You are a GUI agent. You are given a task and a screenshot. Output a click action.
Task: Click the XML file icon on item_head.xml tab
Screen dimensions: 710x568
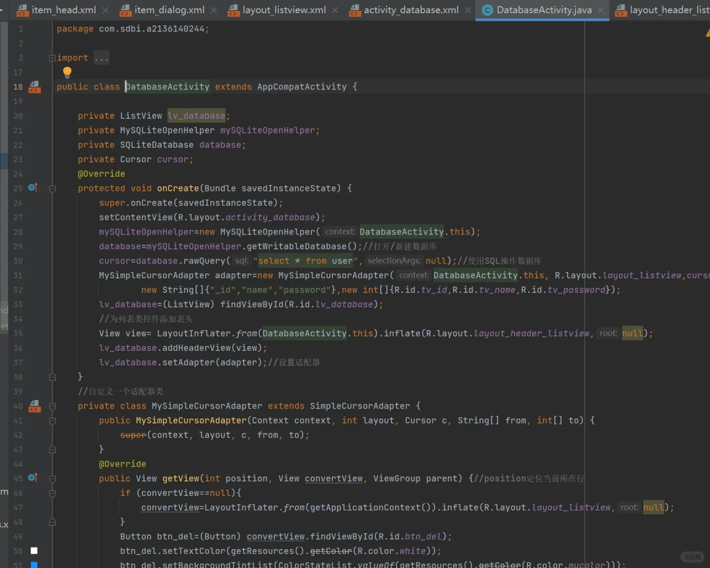[x=22, y=9]
